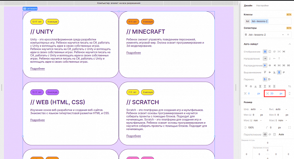Select the List lessons element label
Viewport: 294px width, 159px height.
pyautogui.click(x=30, y=9)
